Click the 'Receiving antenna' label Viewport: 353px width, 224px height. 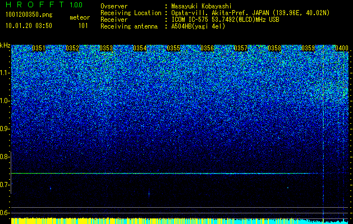129,26
